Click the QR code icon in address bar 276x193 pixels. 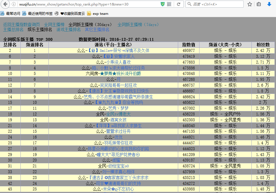169,4
